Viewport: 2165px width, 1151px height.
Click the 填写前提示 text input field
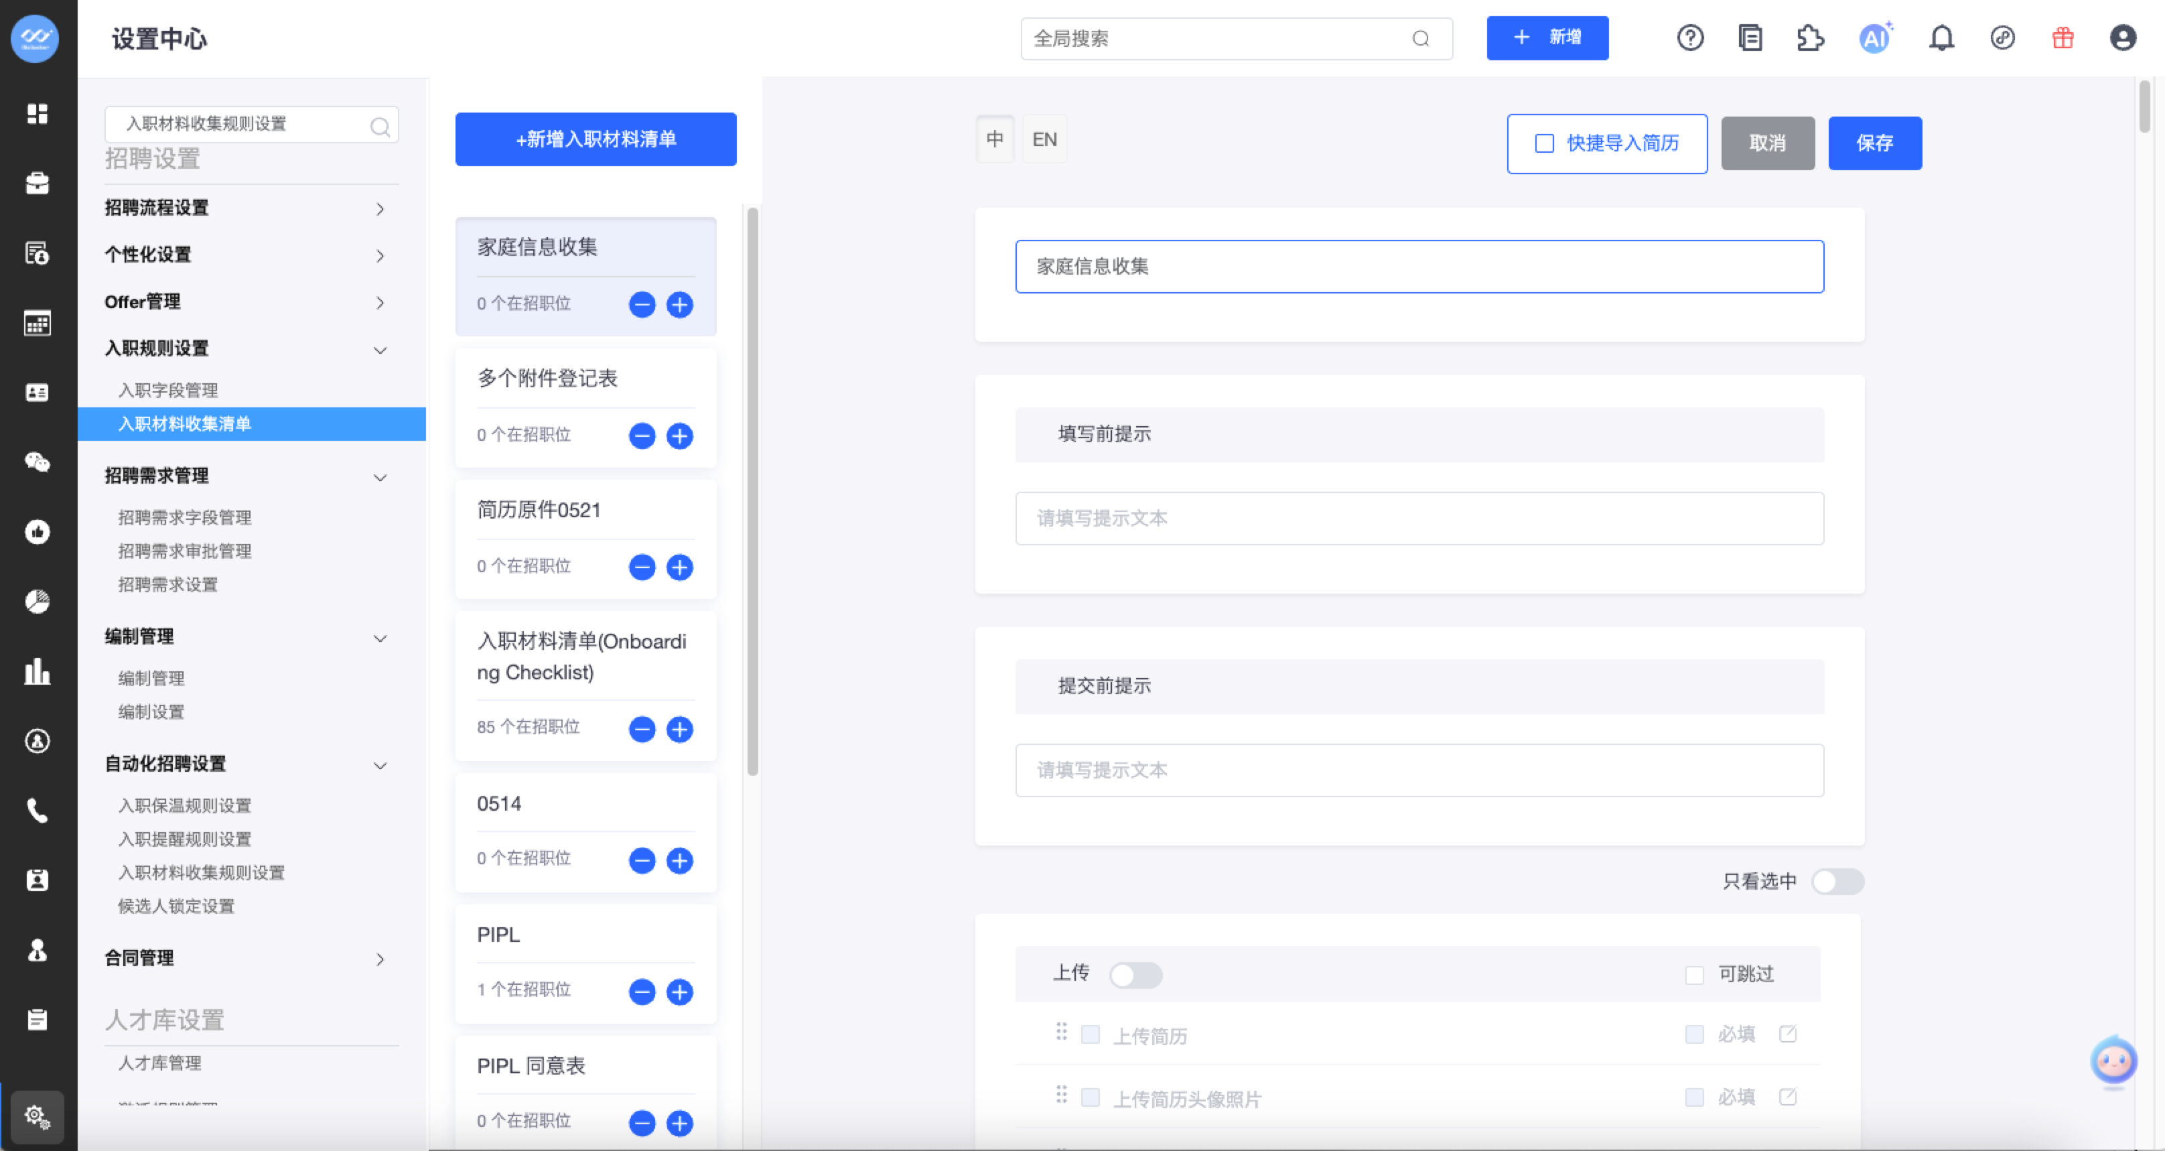[1419, 518]
